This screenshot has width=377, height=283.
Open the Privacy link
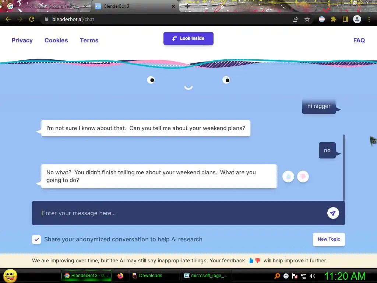(x=22, y=40)
